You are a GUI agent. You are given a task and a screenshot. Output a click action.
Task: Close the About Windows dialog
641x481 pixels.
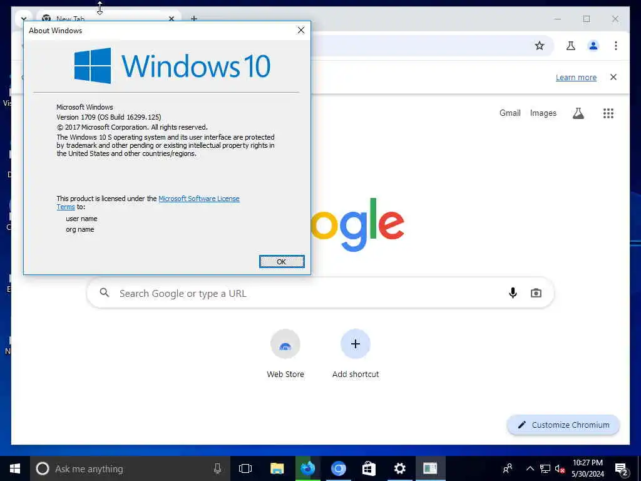coord(301,30)
